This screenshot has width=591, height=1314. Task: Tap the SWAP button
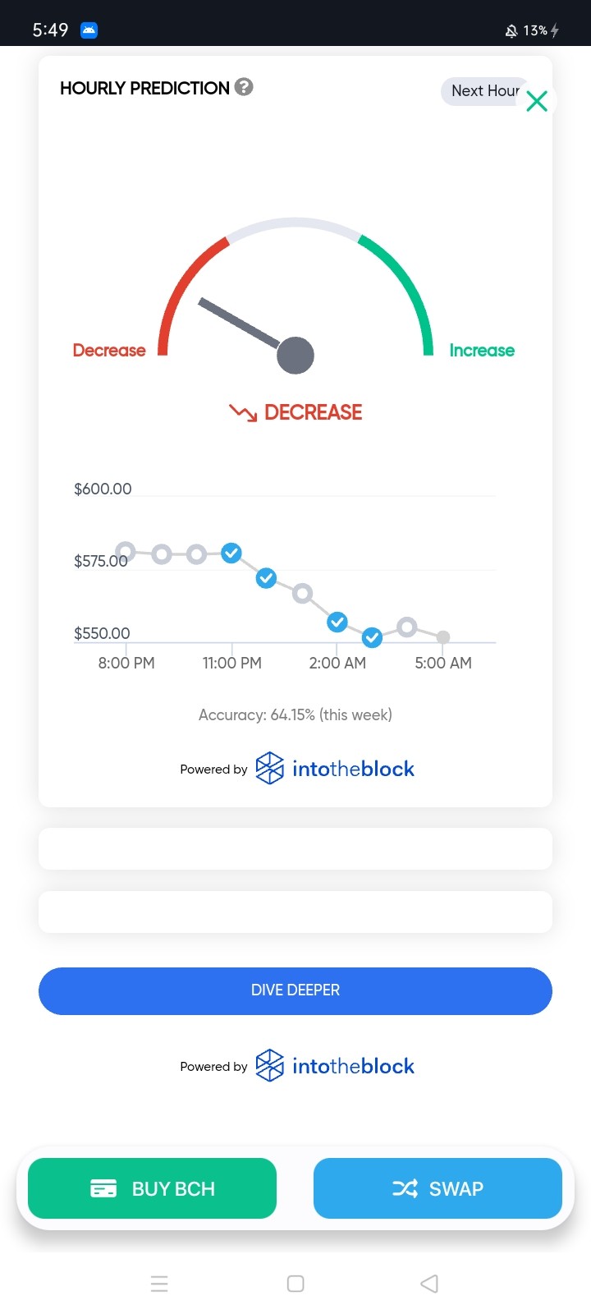pyautogui.click(x=438, y=1188)
